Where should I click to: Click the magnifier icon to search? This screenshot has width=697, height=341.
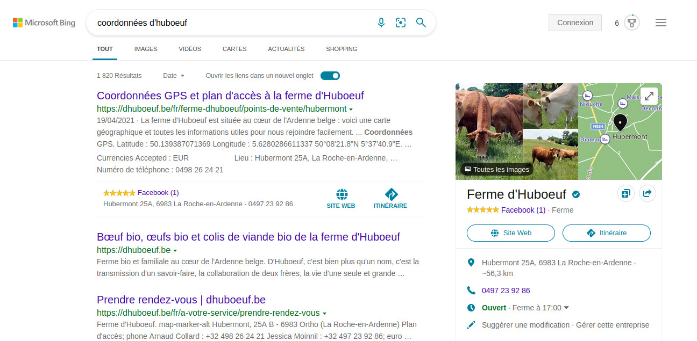coord(421,23)
